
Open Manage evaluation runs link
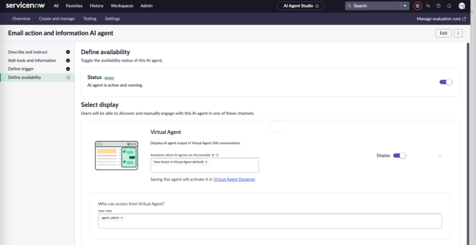point(441,19)
